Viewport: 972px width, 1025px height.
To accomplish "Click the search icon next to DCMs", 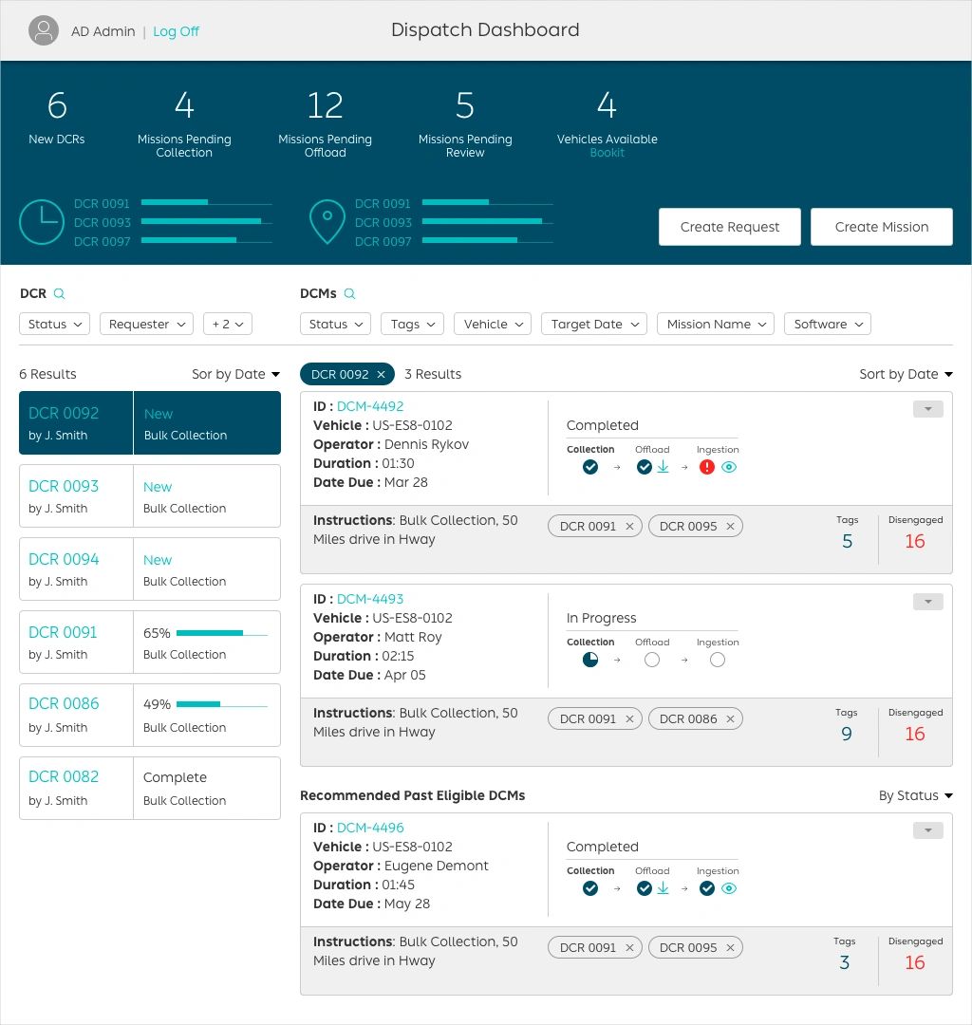I will tap(349, 294).
